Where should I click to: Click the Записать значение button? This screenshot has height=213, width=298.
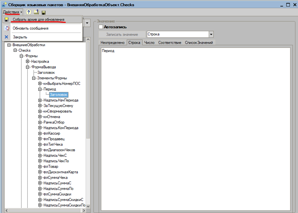(x=122, y=34)
